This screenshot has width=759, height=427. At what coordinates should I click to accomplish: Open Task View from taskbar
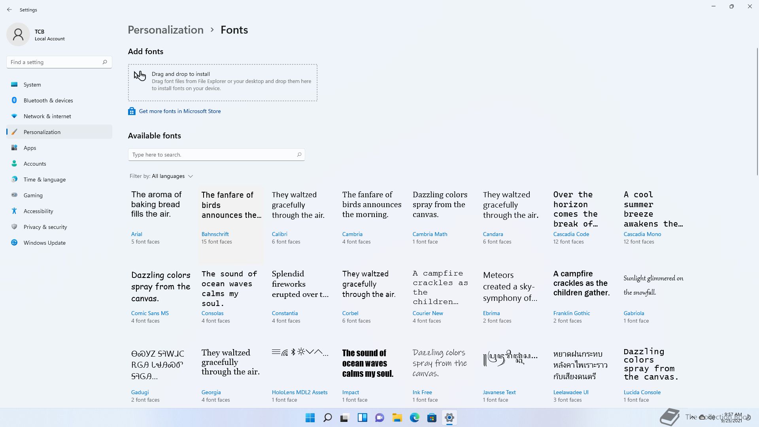345,418
